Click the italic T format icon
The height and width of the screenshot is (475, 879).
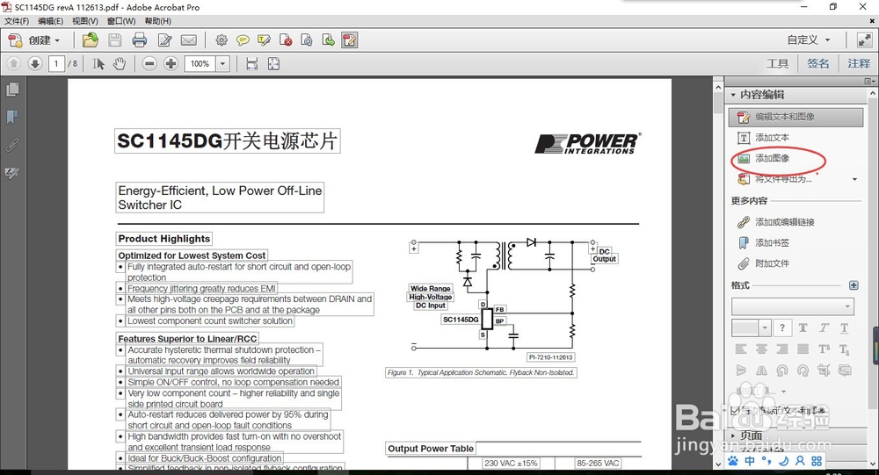824,328
